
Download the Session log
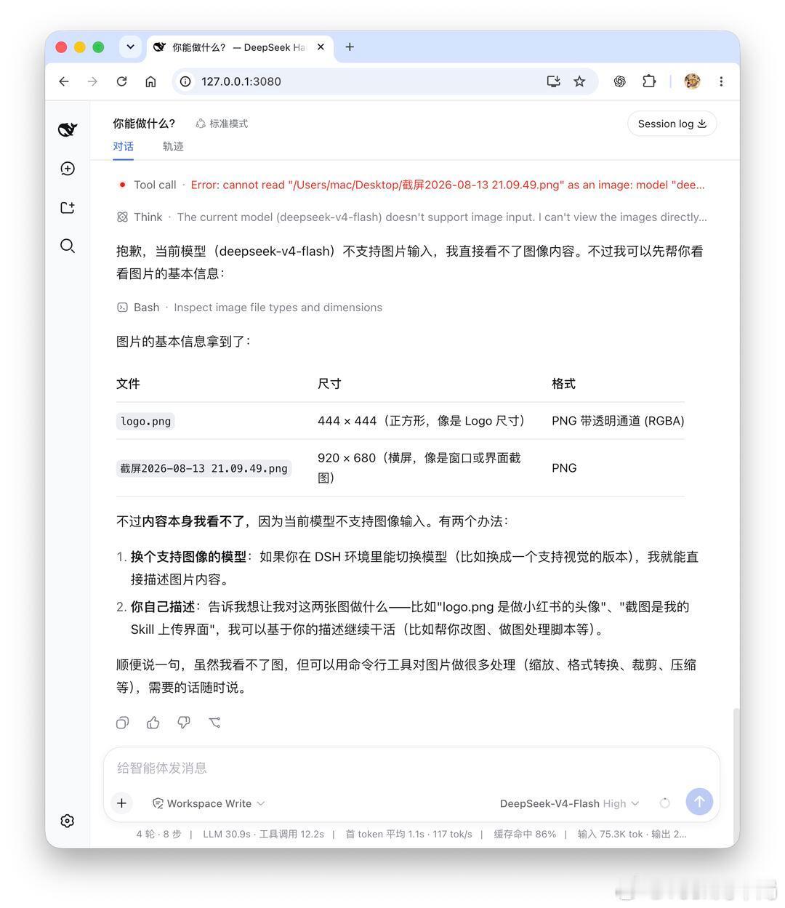(672, 124)
